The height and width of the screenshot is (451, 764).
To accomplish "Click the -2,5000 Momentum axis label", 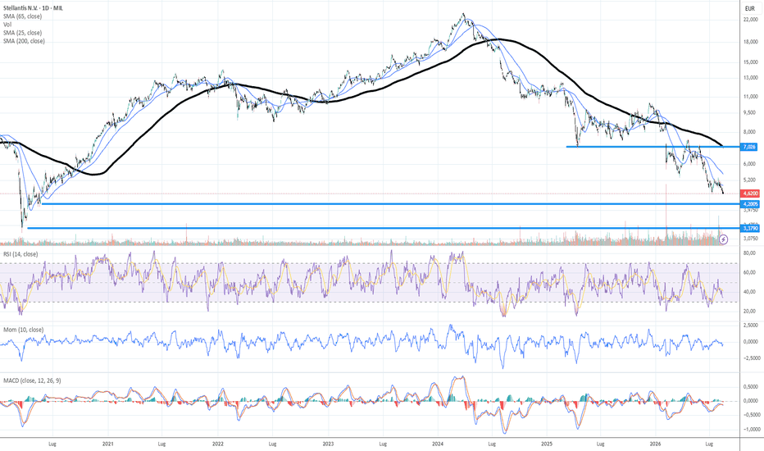I will pyautogui.click(x=751, y=358).
